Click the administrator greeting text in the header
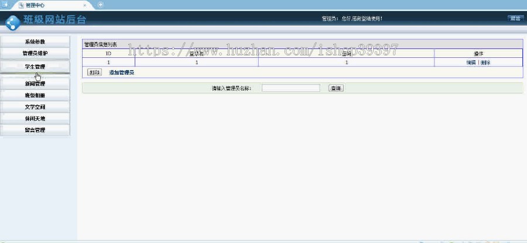The width and height of the screenshot is (527, 243). tap(352, 19)
